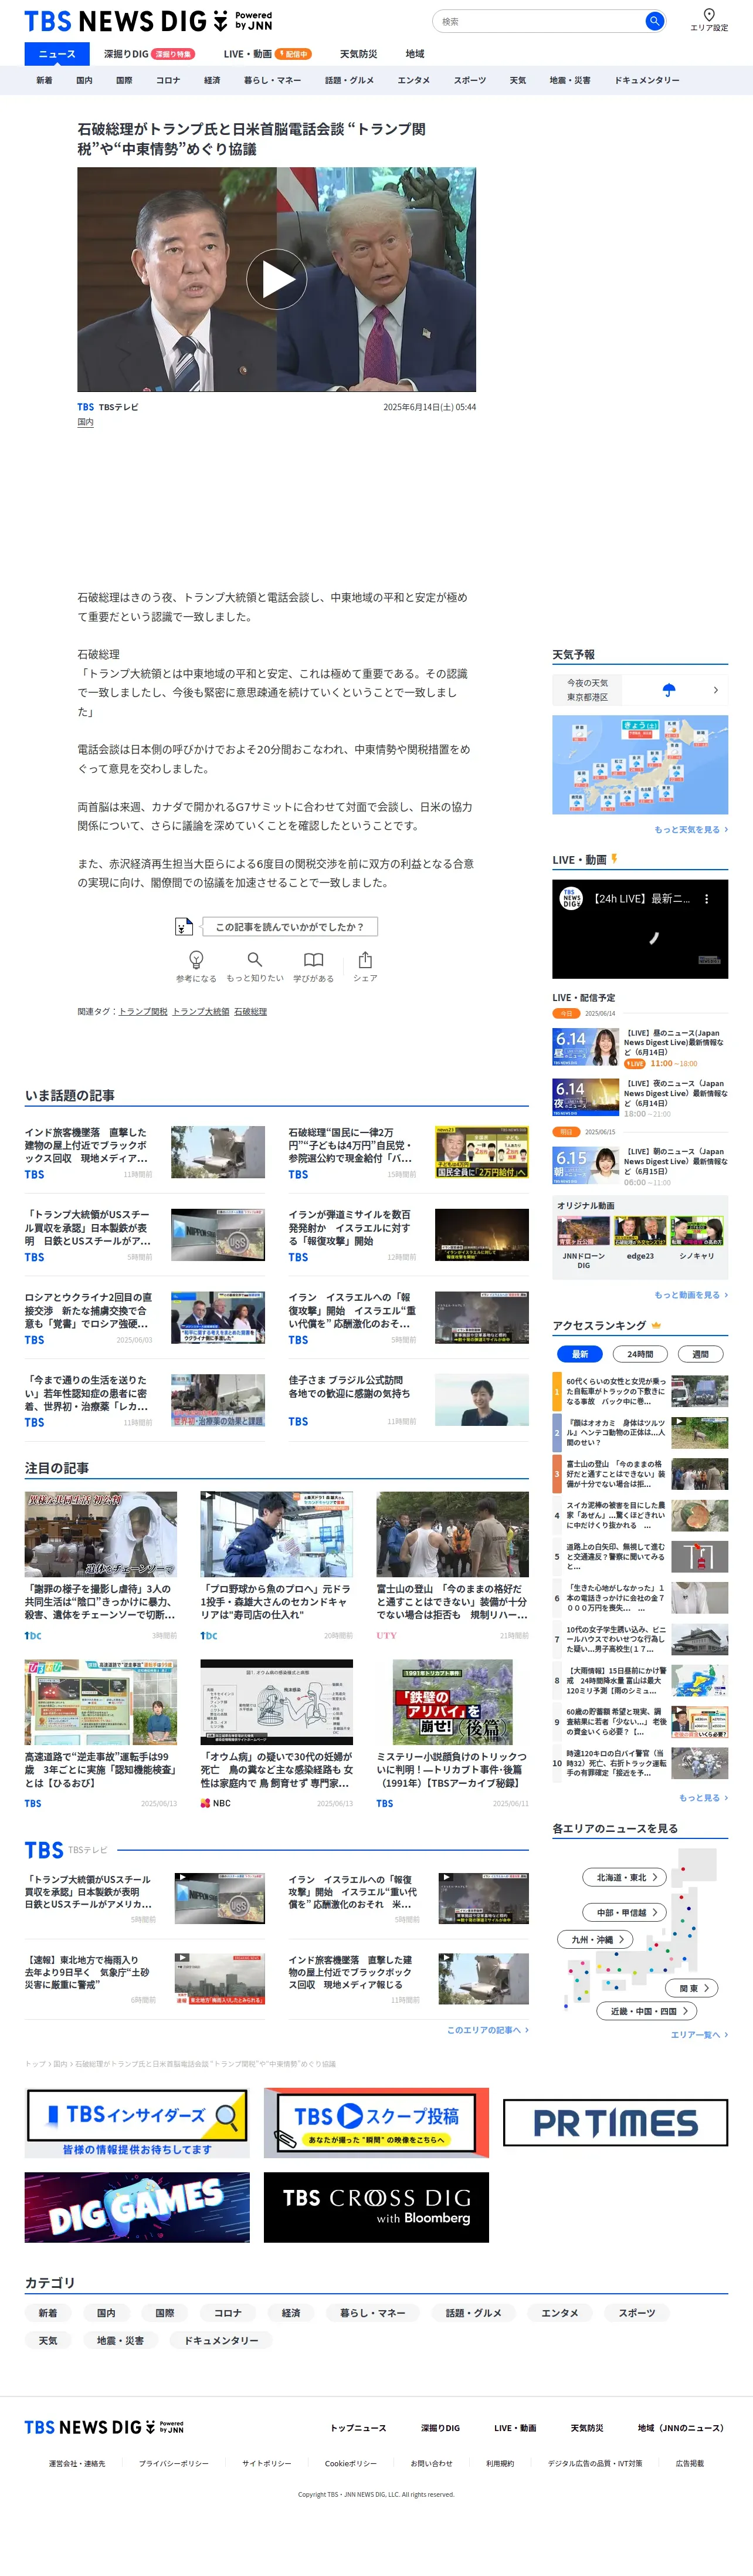The width and height of the screenshot is (753, 2576).
Task: Click the エンタメ category chip near the footer
Action: (560, 2313)
